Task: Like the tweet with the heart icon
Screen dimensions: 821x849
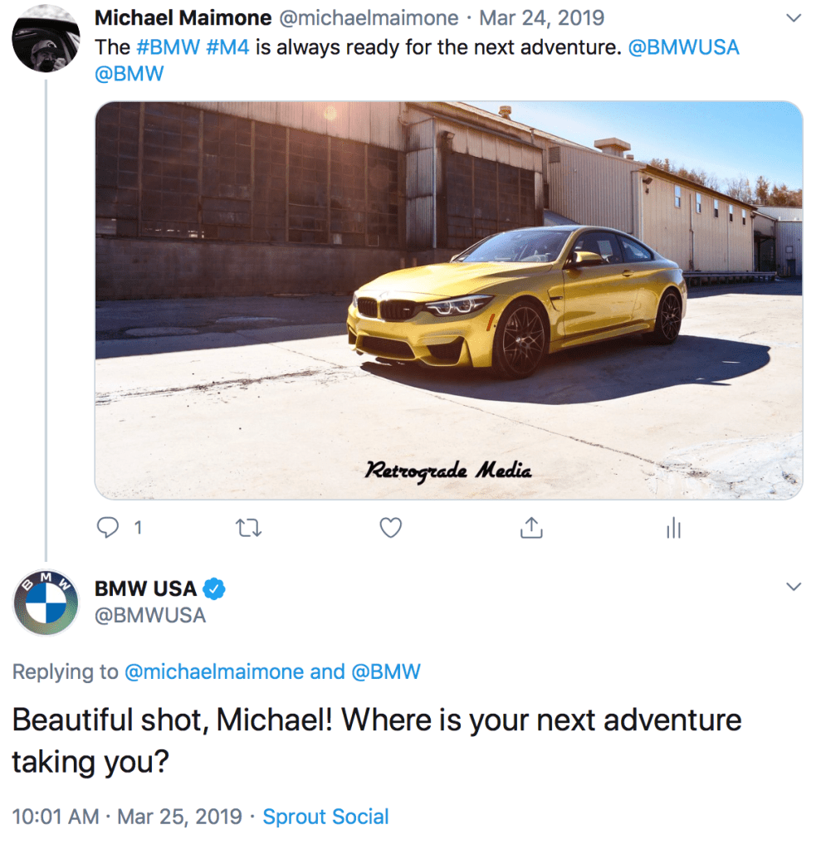Action: [x=390, y=527]
